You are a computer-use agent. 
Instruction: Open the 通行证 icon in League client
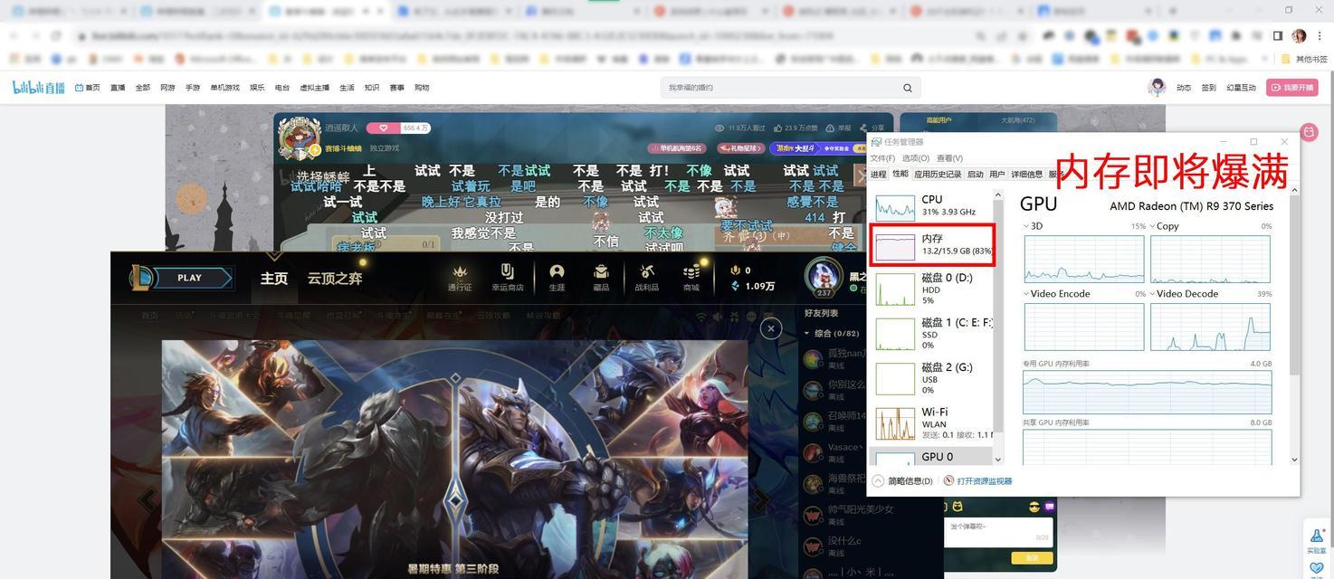tap(460, 277)
